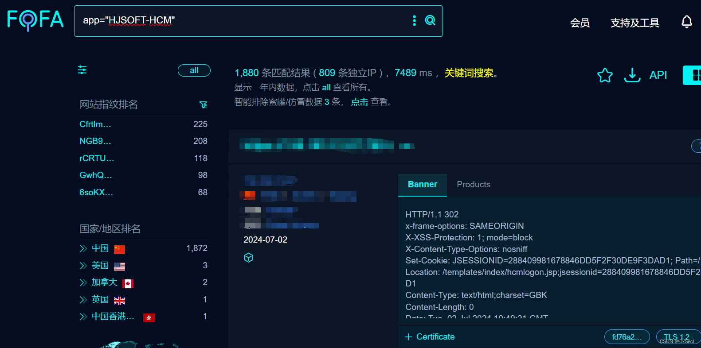This screenshot has width=701, height=348.
Task: Click the Certificate label
Action: tap(435, 337)
